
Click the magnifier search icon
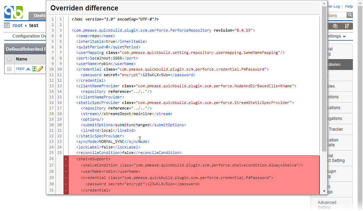(x=350, y=15)
